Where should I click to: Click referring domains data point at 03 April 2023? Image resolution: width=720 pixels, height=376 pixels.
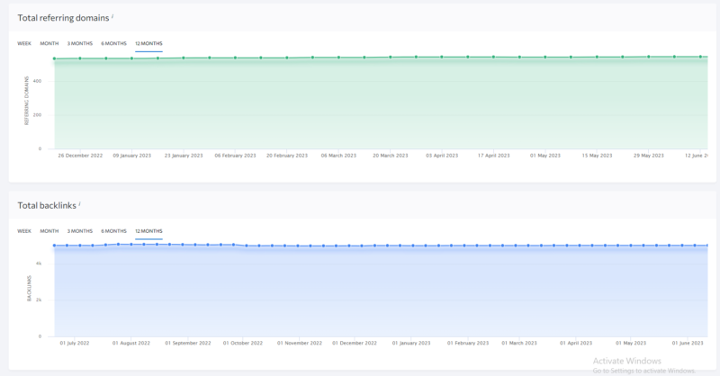(442, 57)
